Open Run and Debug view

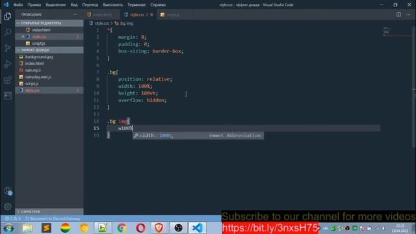coord(8,64)
